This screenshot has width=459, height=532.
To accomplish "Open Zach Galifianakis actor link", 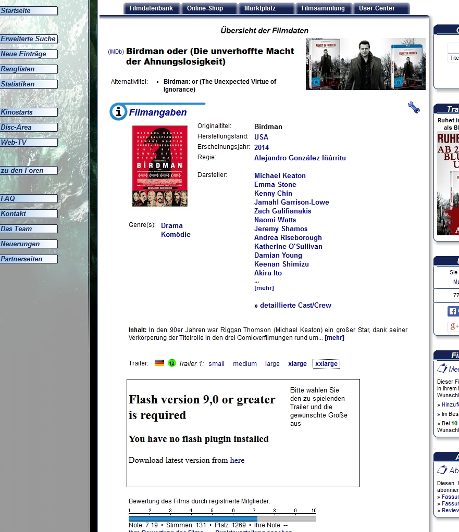I will point(282,211).
